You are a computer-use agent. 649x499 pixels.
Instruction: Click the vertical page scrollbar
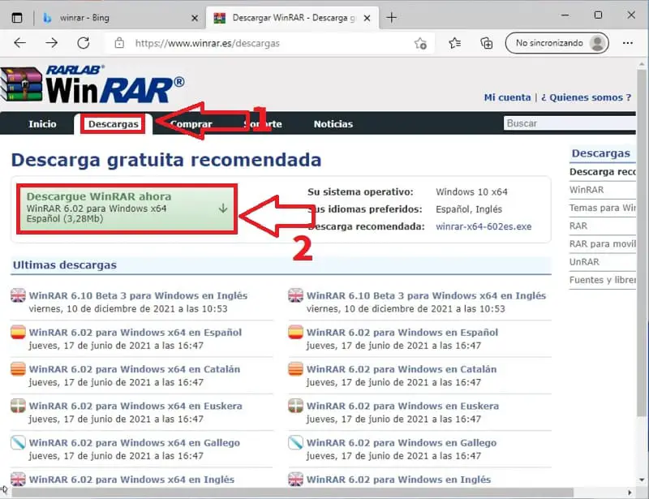(642, 243)
